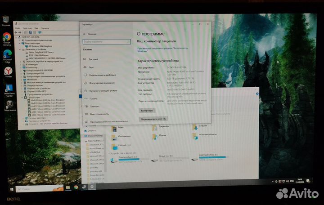
Task: Select the Новый том (D:) drive
Action: click(171, 158)
